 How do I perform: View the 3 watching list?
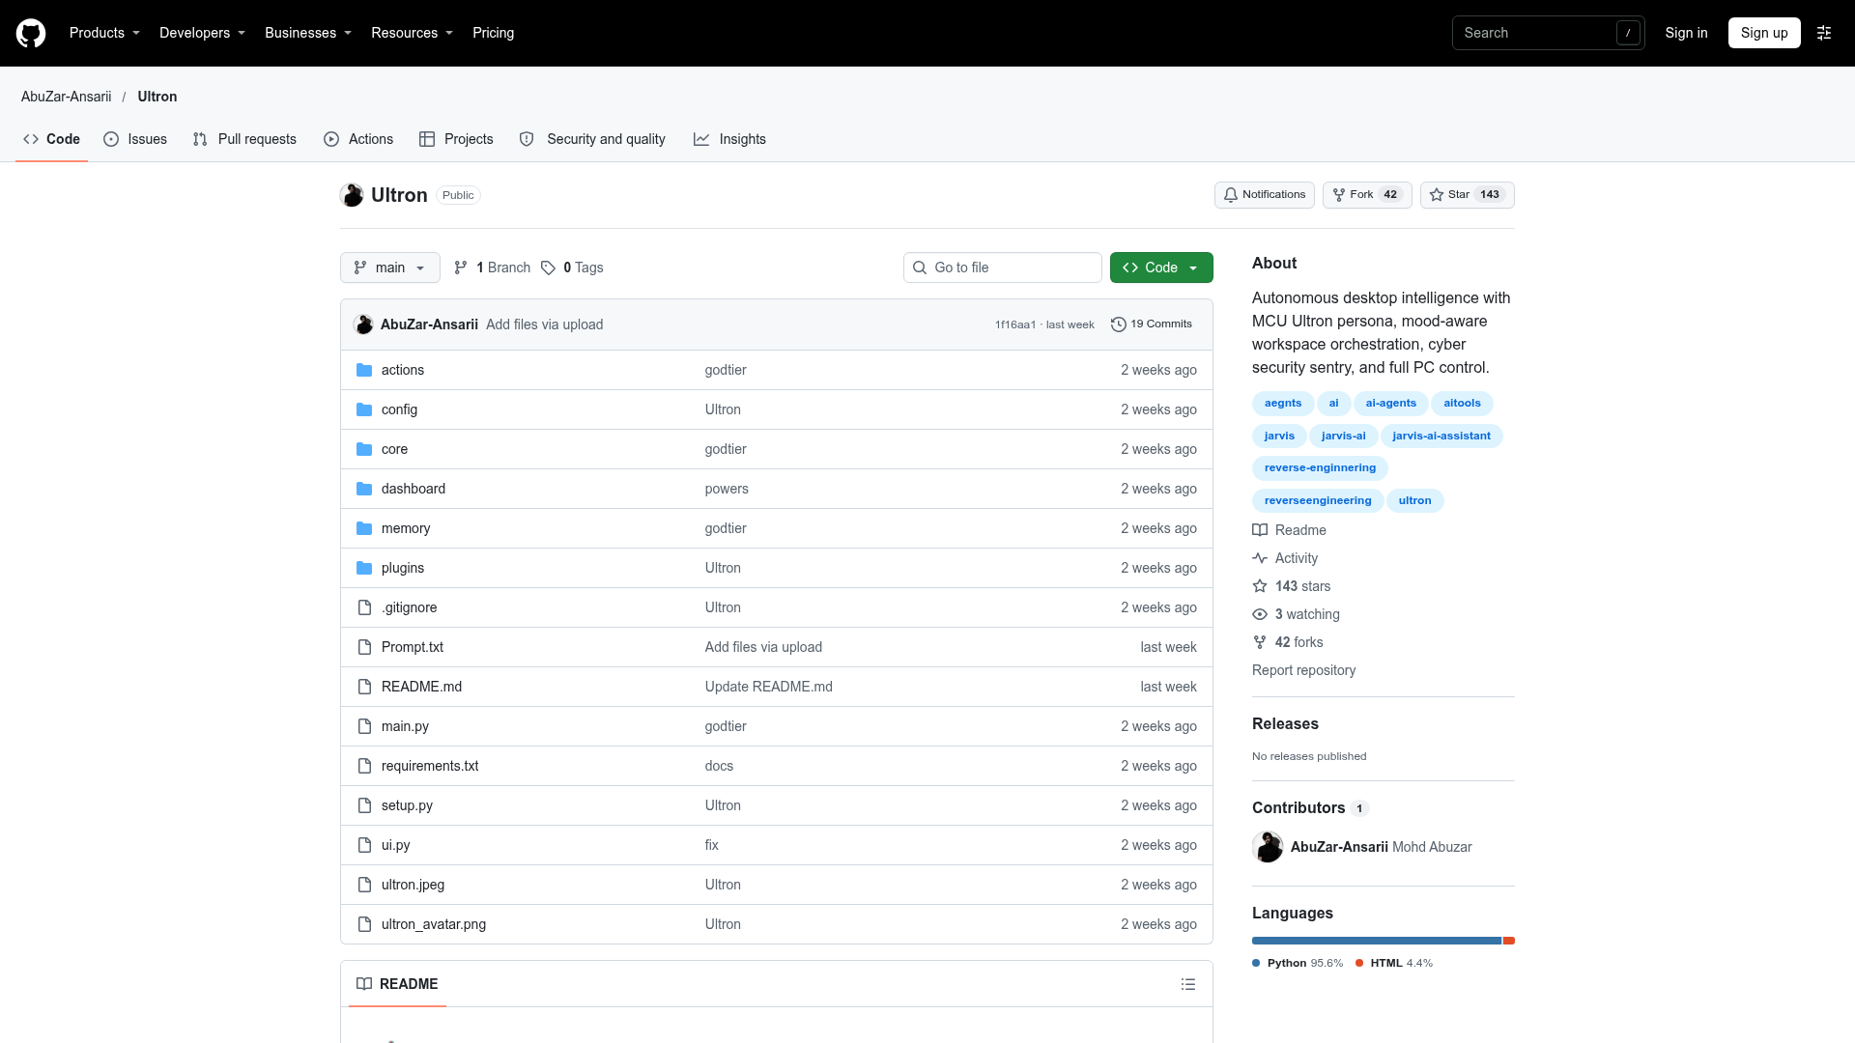coord(1296,614)
